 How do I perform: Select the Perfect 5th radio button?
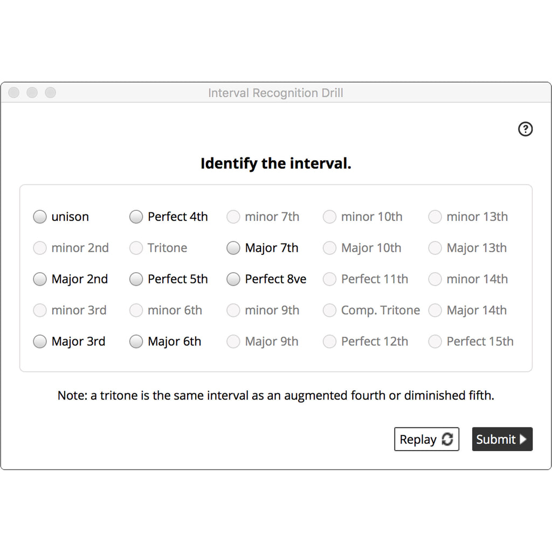[x=136, y=279]
